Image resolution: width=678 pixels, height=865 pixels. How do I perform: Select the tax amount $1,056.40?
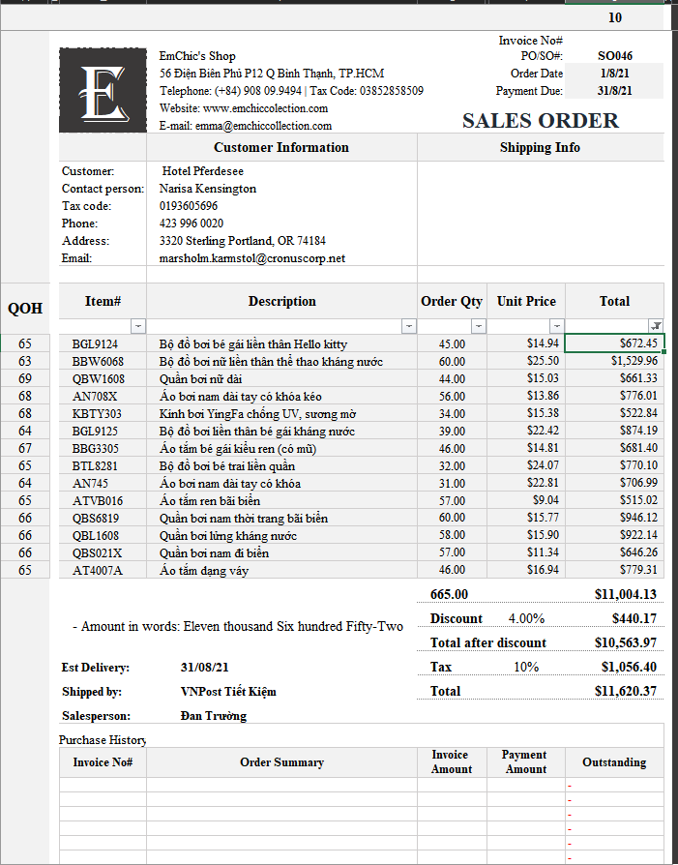pyautogui.click(x=629, y=667)
